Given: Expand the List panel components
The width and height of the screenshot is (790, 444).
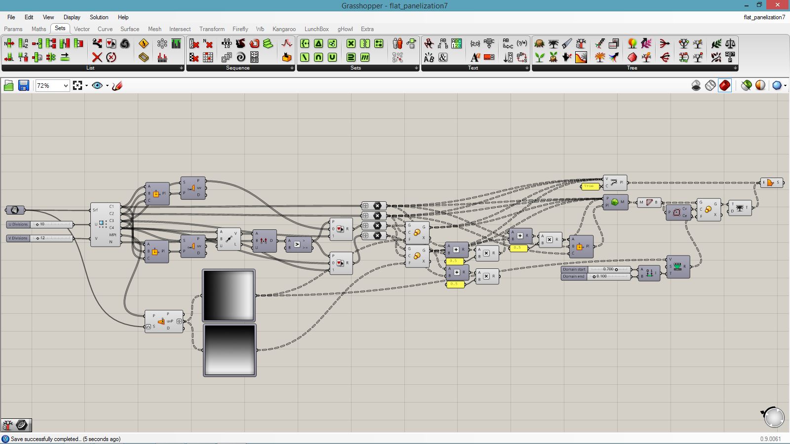Looking at the screenshot, I should 181,68.
